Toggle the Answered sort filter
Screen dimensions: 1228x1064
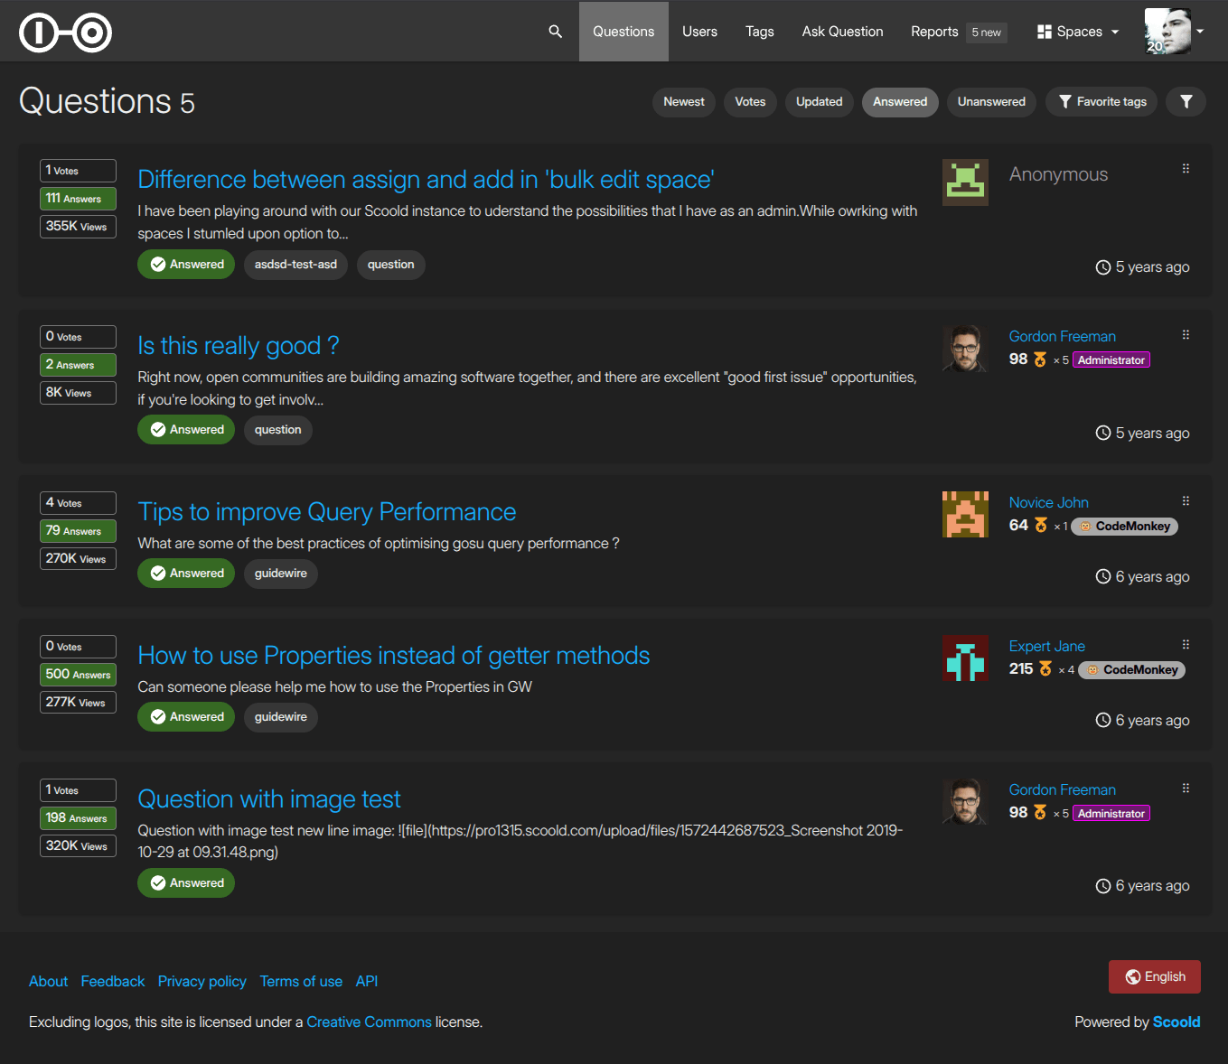coord(900,102)
